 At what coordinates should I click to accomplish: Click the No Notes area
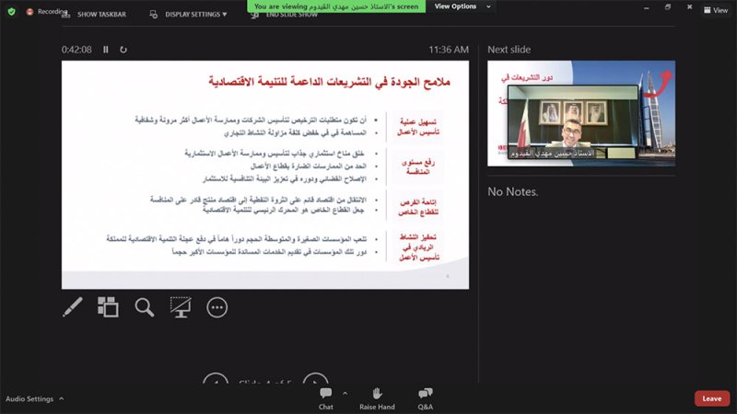coord(513,191)
